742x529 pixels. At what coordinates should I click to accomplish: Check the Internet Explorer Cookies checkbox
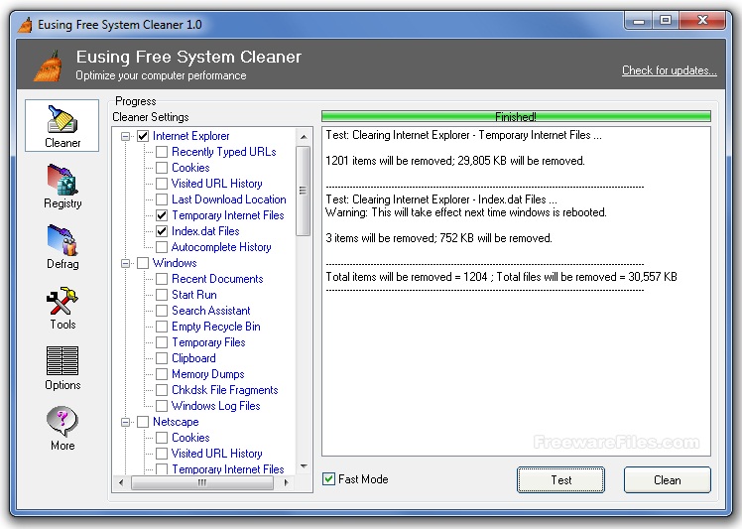(161, 168)
